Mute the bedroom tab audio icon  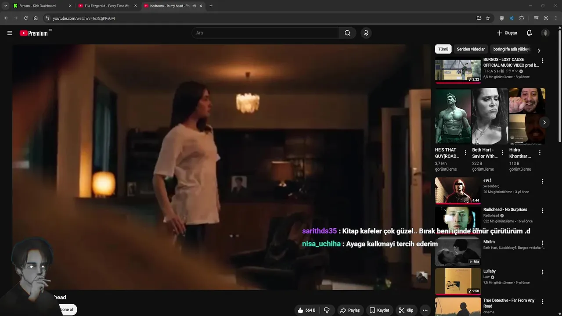pos(194,6)
